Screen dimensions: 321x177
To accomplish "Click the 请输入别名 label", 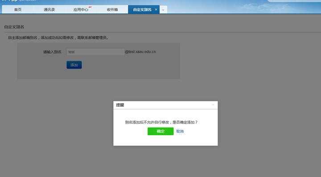I will [x=52, y=52].
